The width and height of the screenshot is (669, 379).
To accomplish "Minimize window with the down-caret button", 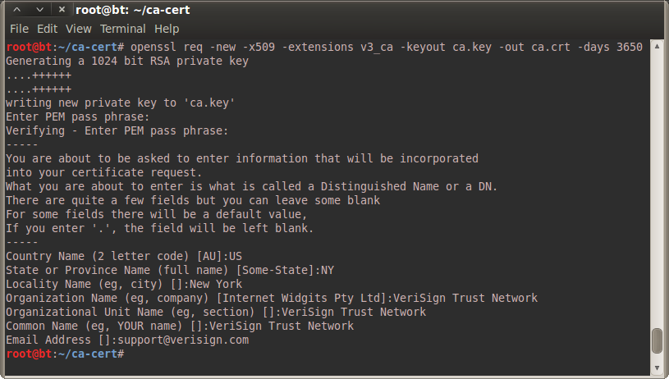I will click(x=39, y=10).
